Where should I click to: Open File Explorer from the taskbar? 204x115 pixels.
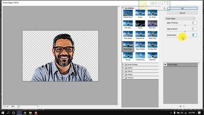pos(31,113)
